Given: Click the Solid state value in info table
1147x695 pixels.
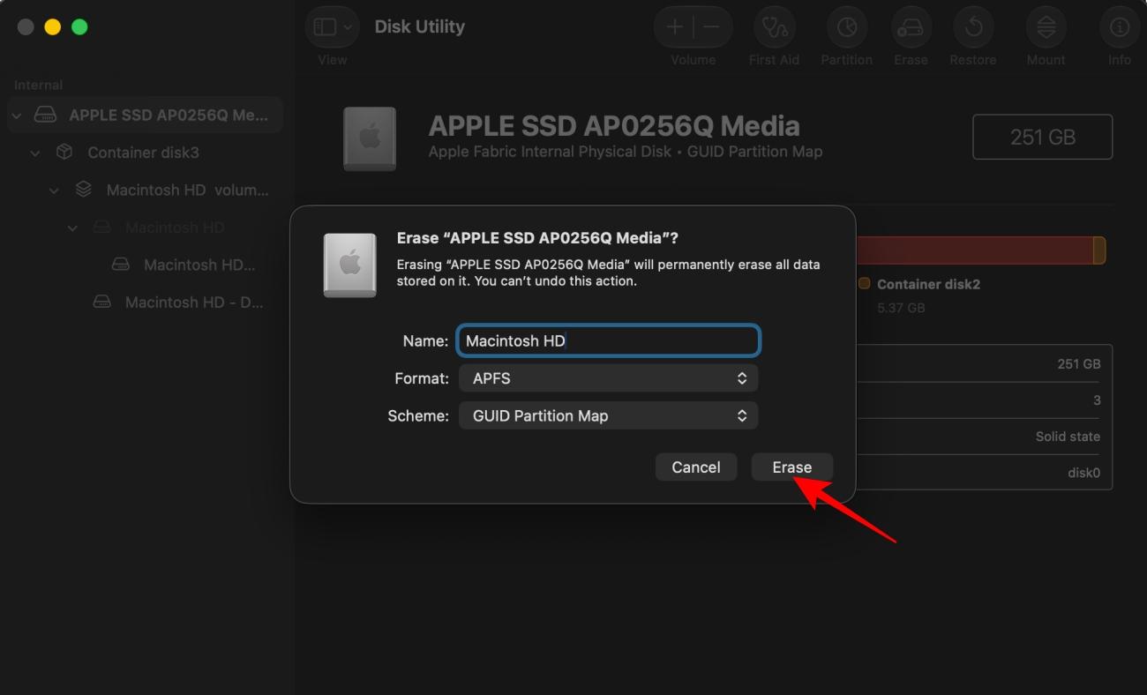Looking at the screenshot, I should tap(1068, 437).
